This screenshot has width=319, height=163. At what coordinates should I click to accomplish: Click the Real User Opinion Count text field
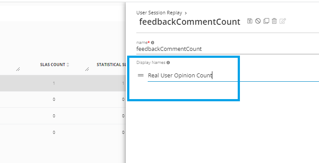pos(233,76)
